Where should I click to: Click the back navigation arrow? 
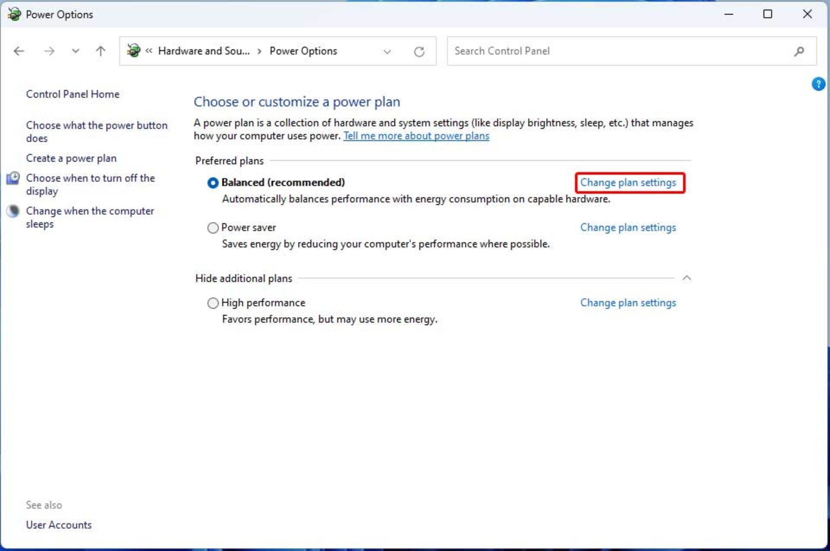[19, 51]
